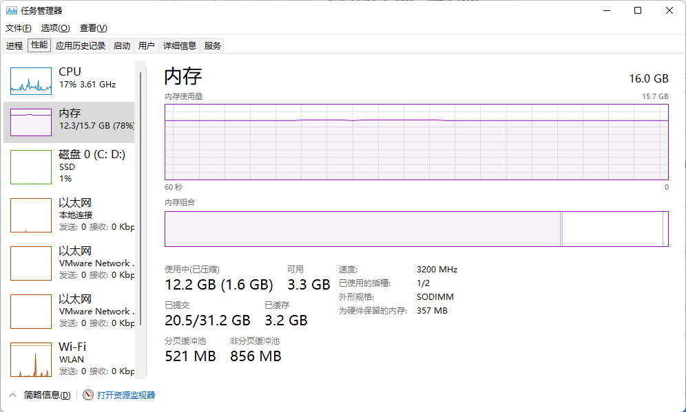Screen dimensions: 686x412
Task: Click the 内存组合 memory composition bar
Action: pos(416,229)
